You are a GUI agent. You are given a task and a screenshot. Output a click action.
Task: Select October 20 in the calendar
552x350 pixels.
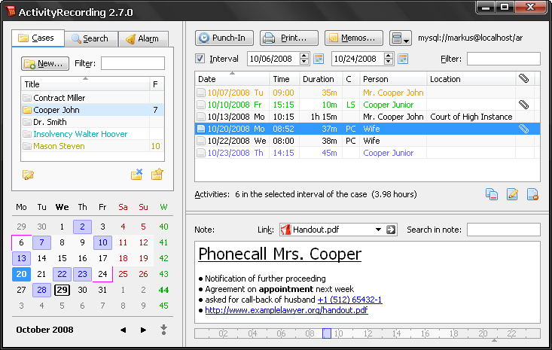click(22, 274)
